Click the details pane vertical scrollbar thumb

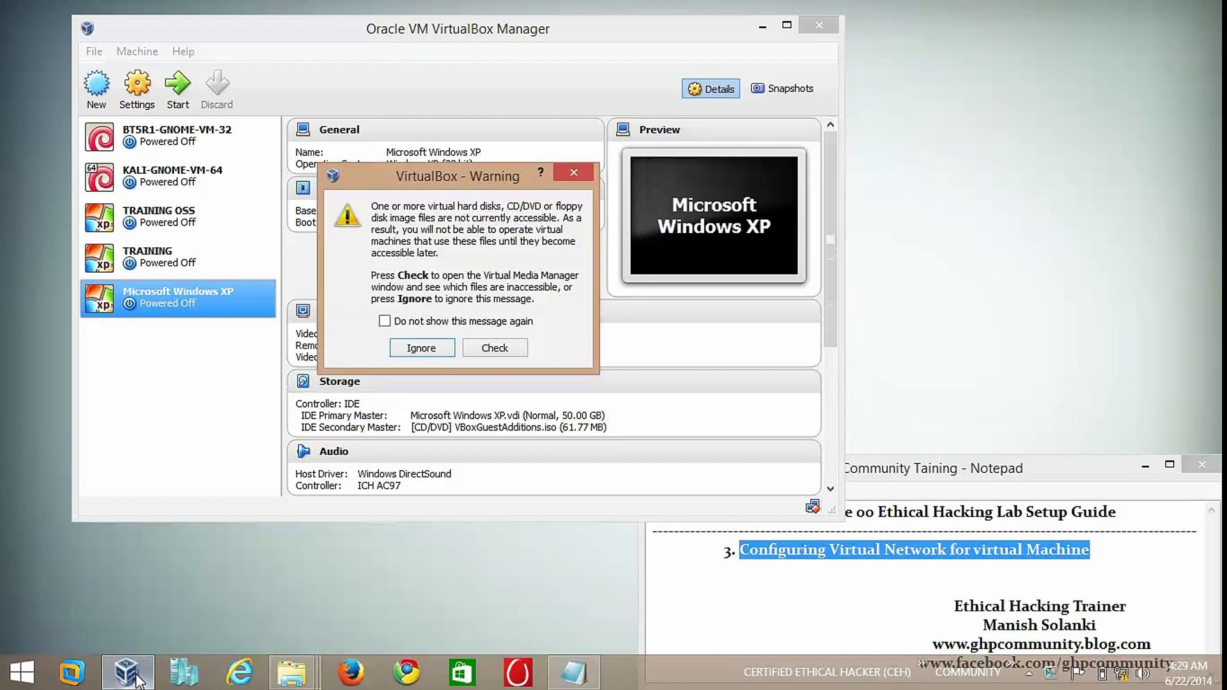coord(830,240)
